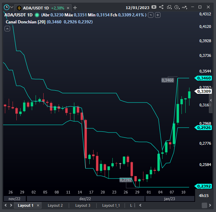This screenshot has height=212, width=216.
Task: Click the 4h15 countdown label
Action: point(204,196)
